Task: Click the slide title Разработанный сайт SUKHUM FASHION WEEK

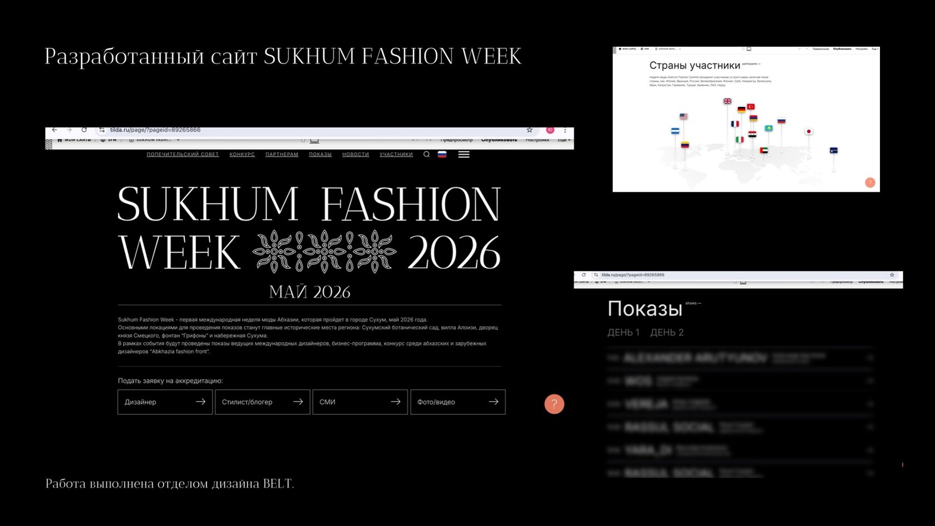Action: pyautogui.click(x=283, y=56)
